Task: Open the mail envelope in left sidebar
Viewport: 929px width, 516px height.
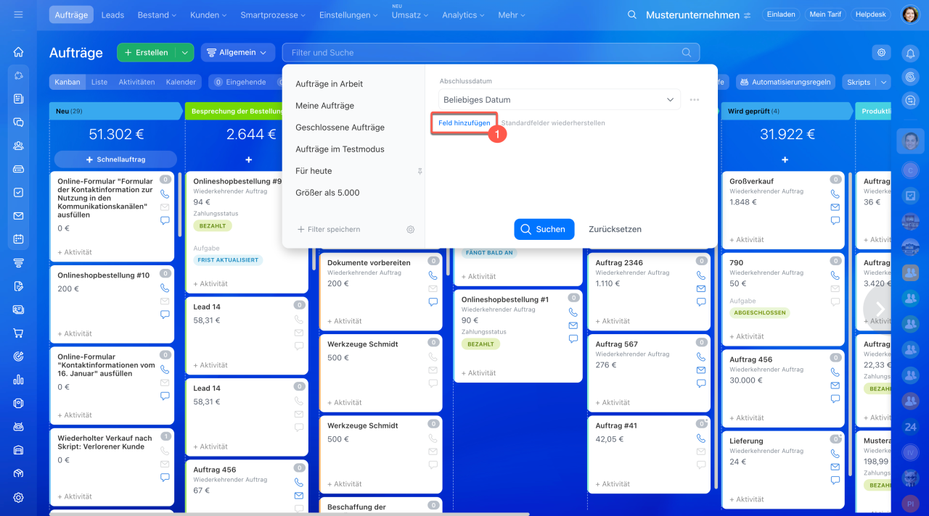Action: [19, 216]
